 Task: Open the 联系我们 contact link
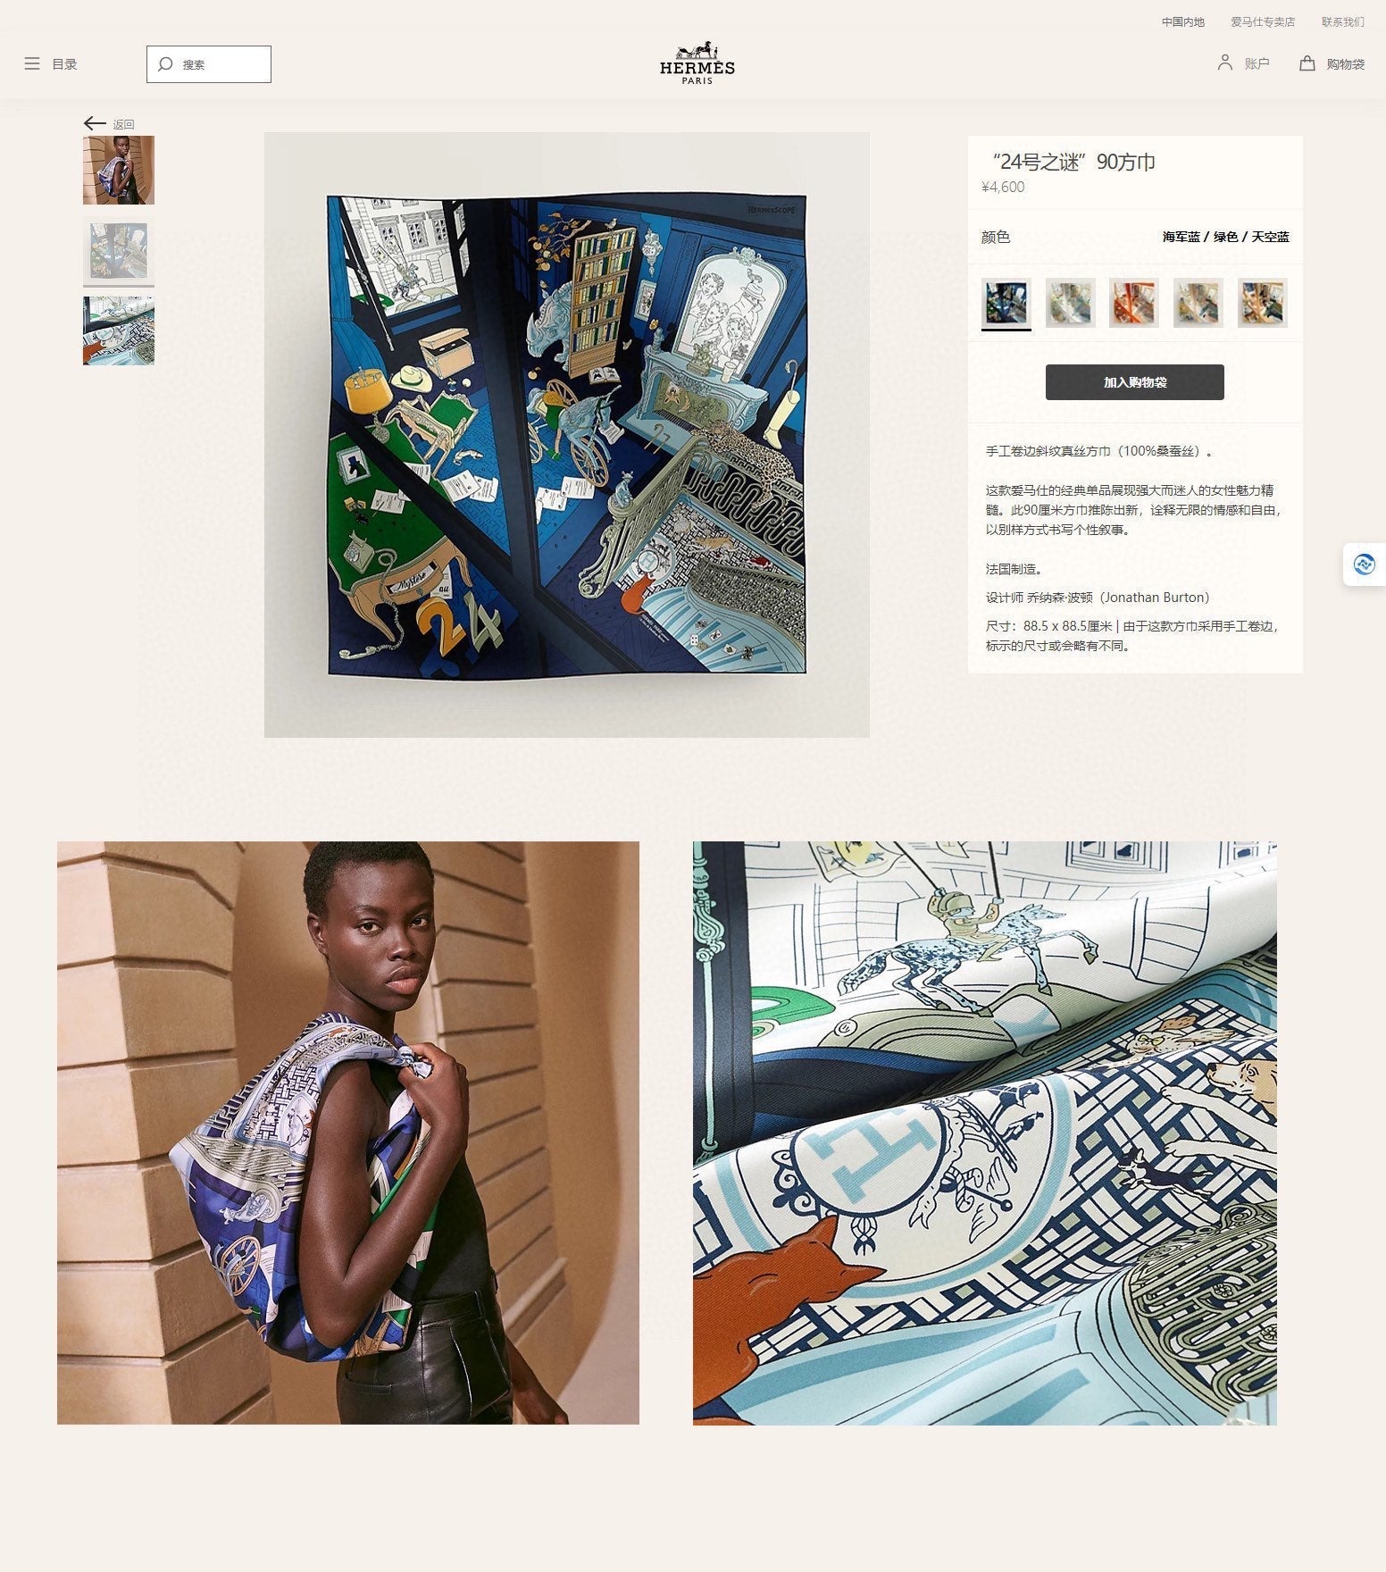pyautogui.click(x=1343, y=22)
